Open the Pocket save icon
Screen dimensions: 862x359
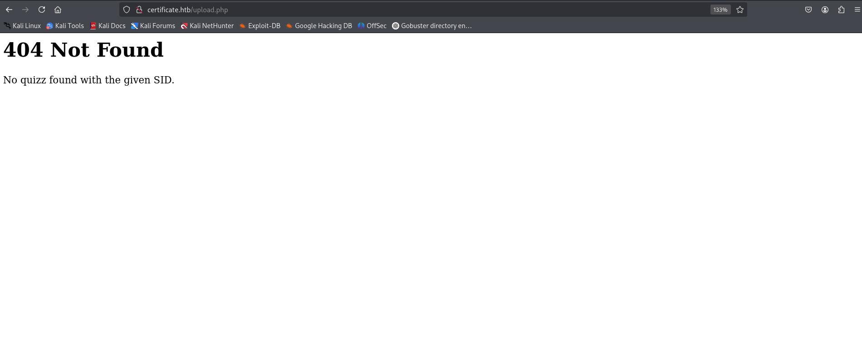(x=808, y=10)
